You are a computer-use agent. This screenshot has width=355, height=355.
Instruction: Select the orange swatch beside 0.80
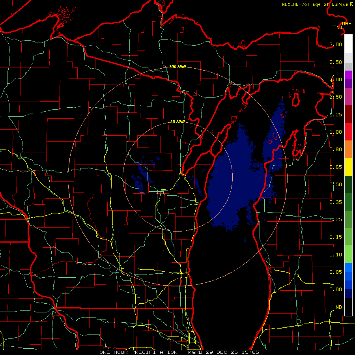click(348, 149)
